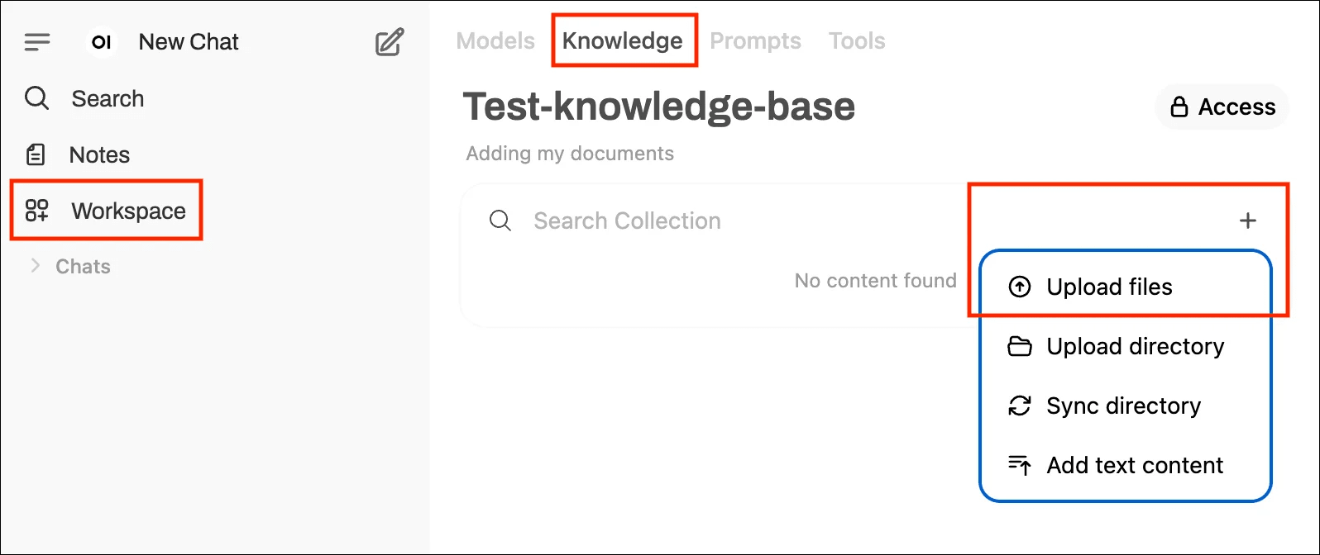The width and height of the screenshot is (1320, 555).
Task: Select Upload files from the menu
Action: click(x=1109, y=287)
